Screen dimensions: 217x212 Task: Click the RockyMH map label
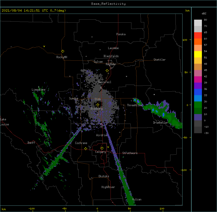point(62,57)
